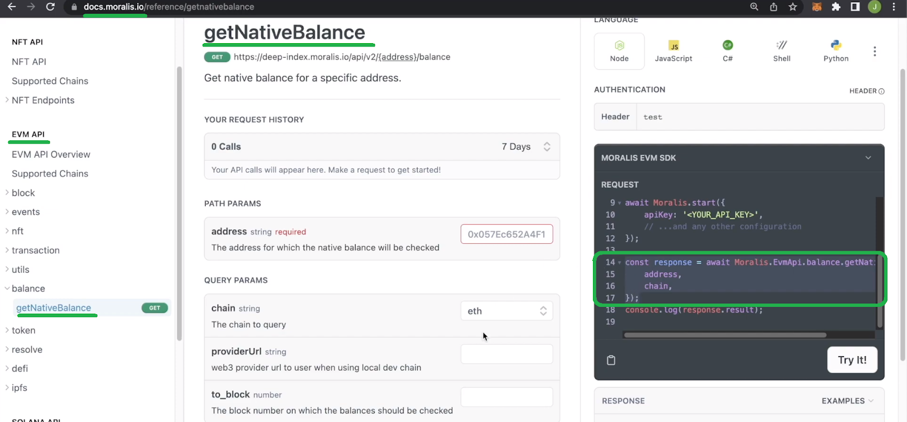Open NFT API sidebar link
The image size is (907, 422).
coord(29,61)
